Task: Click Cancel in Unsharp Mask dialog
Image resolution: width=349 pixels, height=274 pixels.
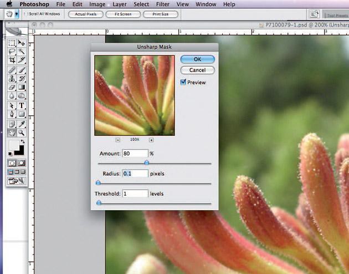Action: [197, 70]
